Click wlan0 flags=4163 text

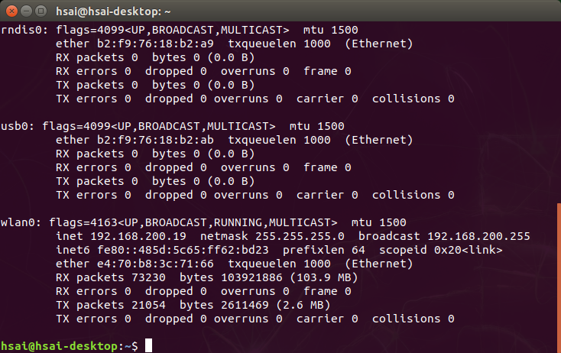click(x=83, y=222)
